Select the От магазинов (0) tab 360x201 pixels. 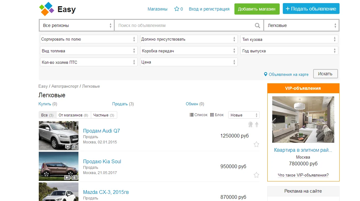point(73,115)
